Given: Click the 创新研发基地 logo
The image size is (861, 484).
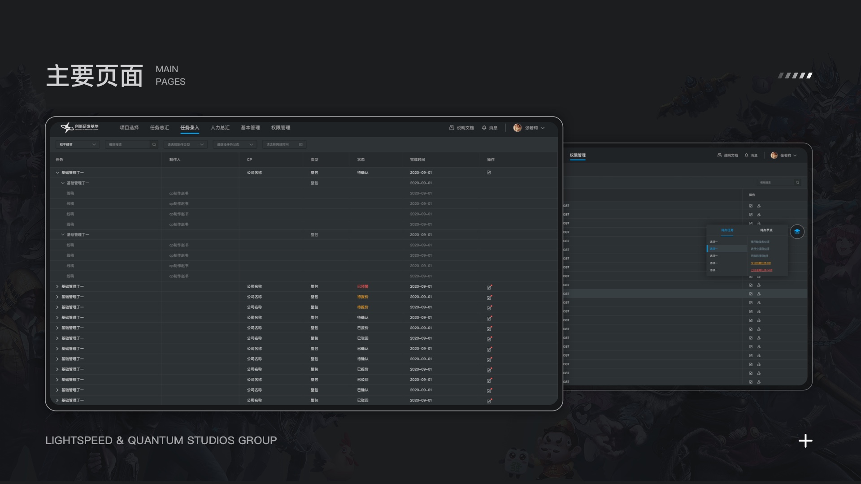Looking at the screenshot, I should (80, 128).
